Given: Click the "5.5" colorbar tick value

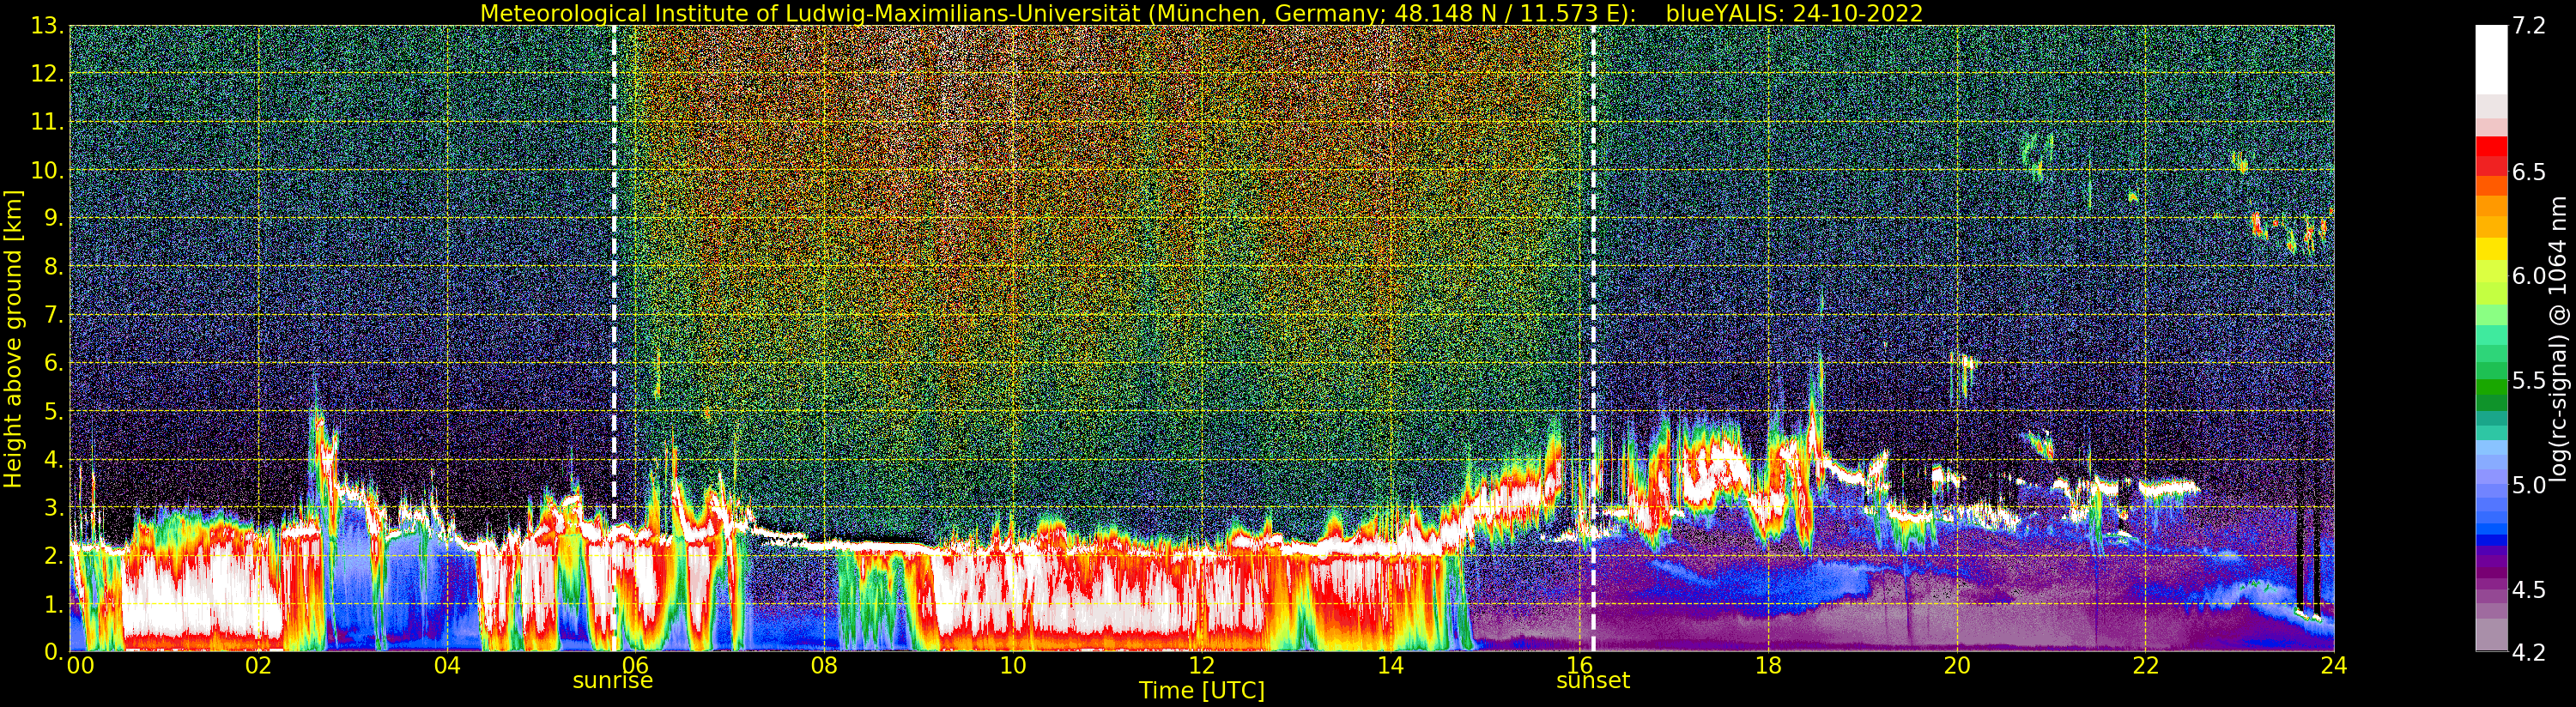Looking at the screenshot, I should (x=2528, y=380).
